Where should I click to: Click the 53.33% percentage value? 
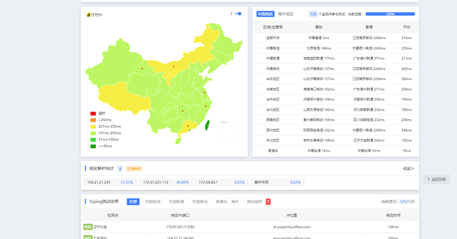(127, 182)
